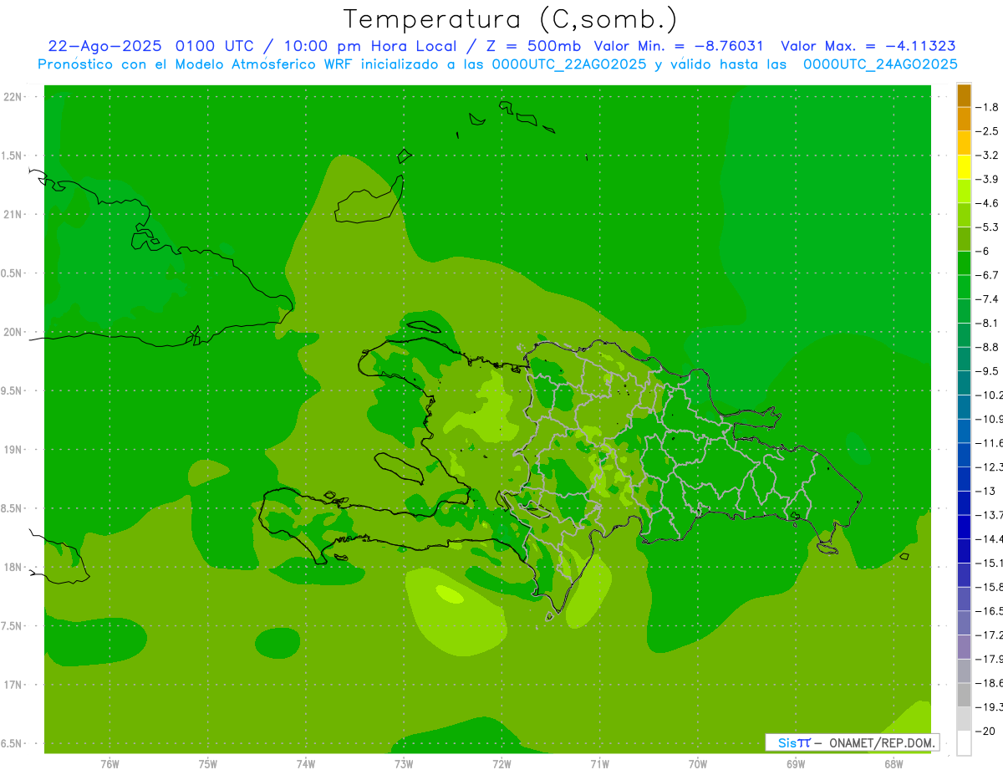Image resolution: width=1003 pixels, height=775 pixels.
Task: Click the "22N" latitude axis label
Action: click(x=13, y=97)
